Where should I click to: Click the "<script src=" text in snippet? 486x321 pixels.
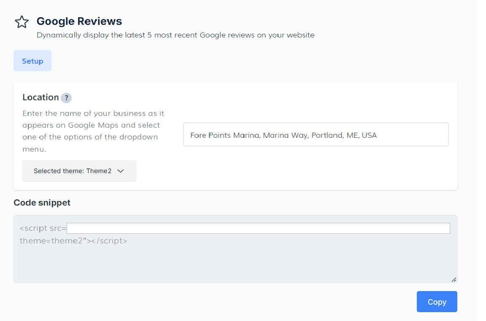pyautogui.click(x=43, y=228)
